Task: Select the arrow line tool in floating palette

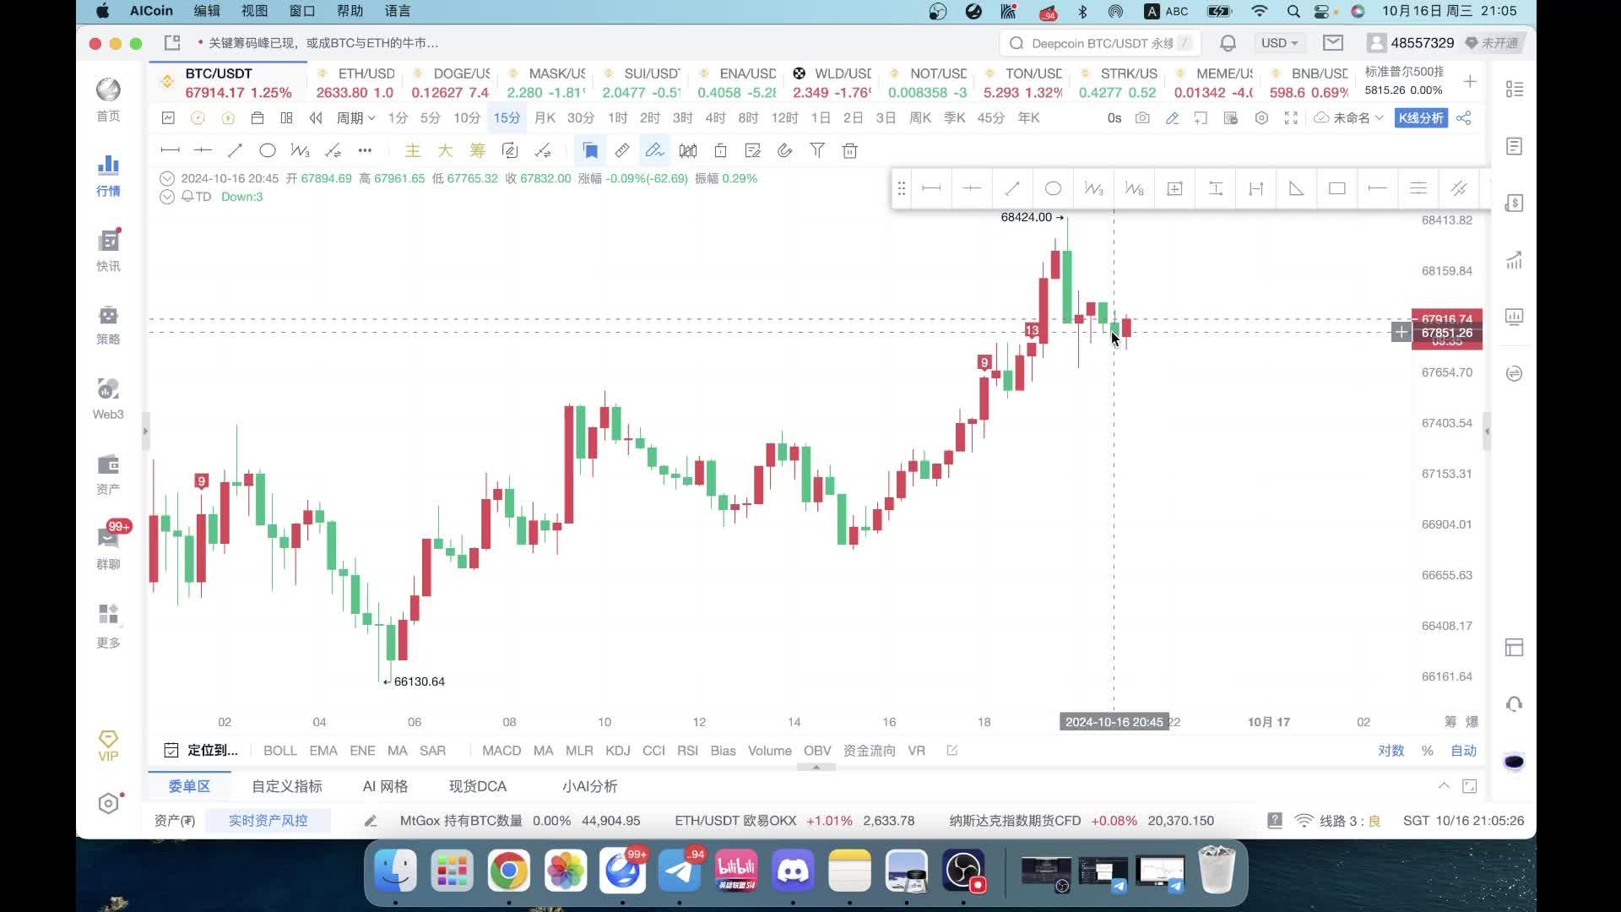Action: [1012, 188]
